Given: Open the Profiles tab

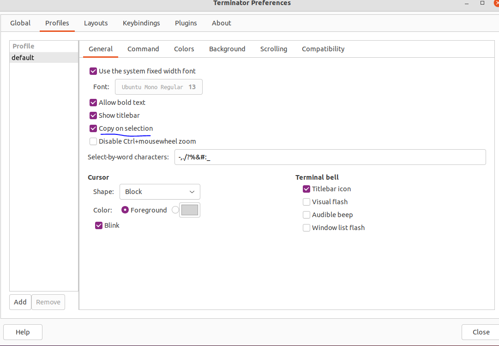Looking at the screenshot, I should [57, 23].
